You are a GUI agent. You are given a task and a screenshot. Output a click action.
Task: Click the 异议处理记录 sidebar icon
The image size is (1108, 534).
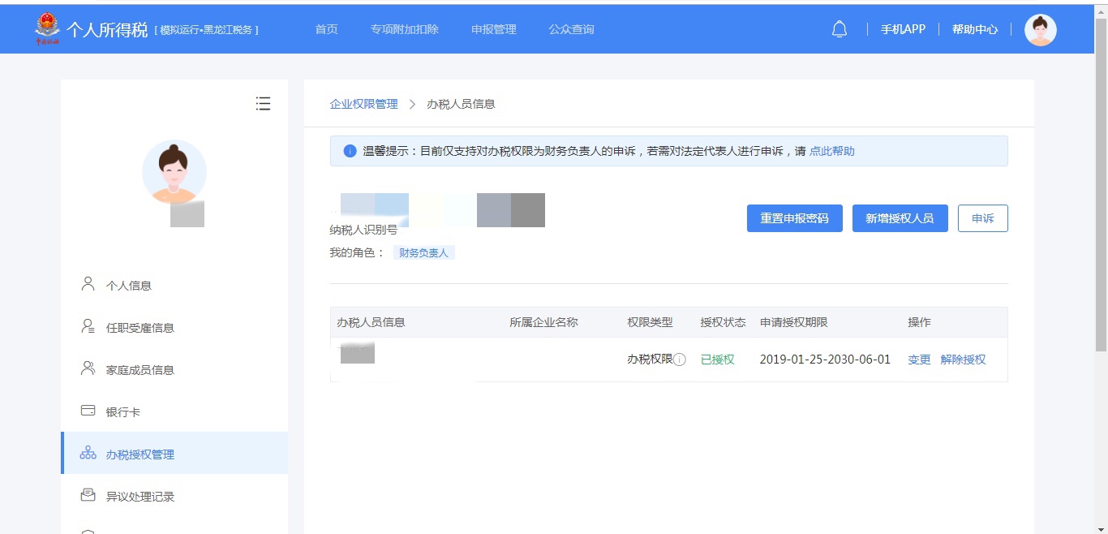88,496
